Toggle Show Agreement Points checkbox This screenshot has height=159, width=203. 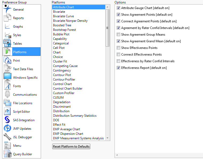[x=118, y=15]
